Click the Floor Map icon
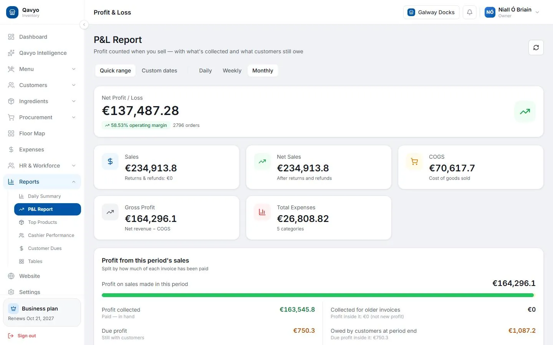553x345 pixels. [11, 133]
